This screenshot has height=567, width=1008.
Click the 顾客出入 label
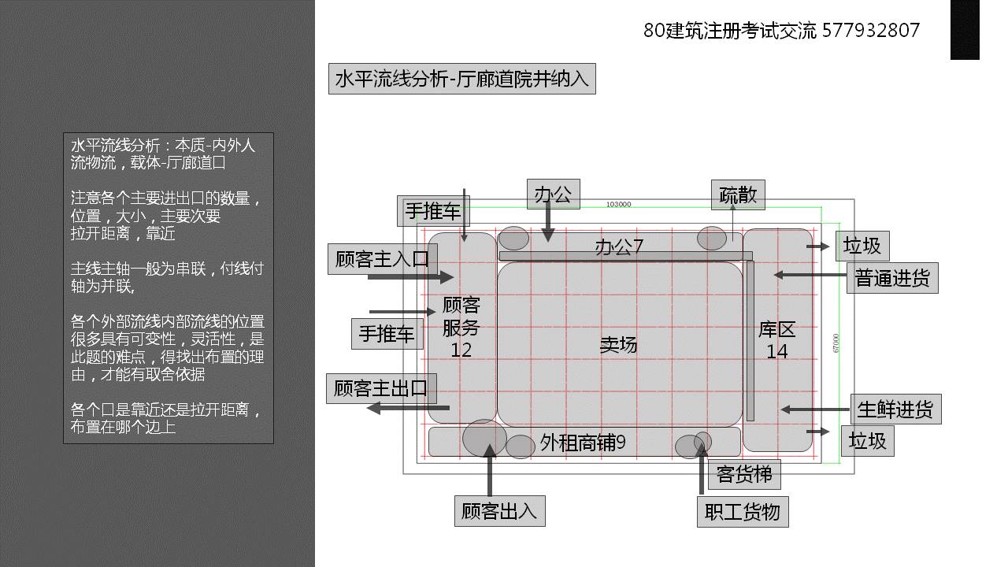[499, 511]
